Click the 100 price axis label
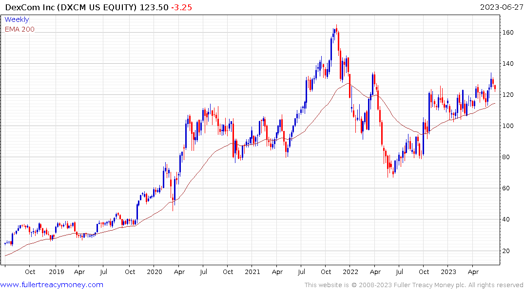 tap(508, 126)
